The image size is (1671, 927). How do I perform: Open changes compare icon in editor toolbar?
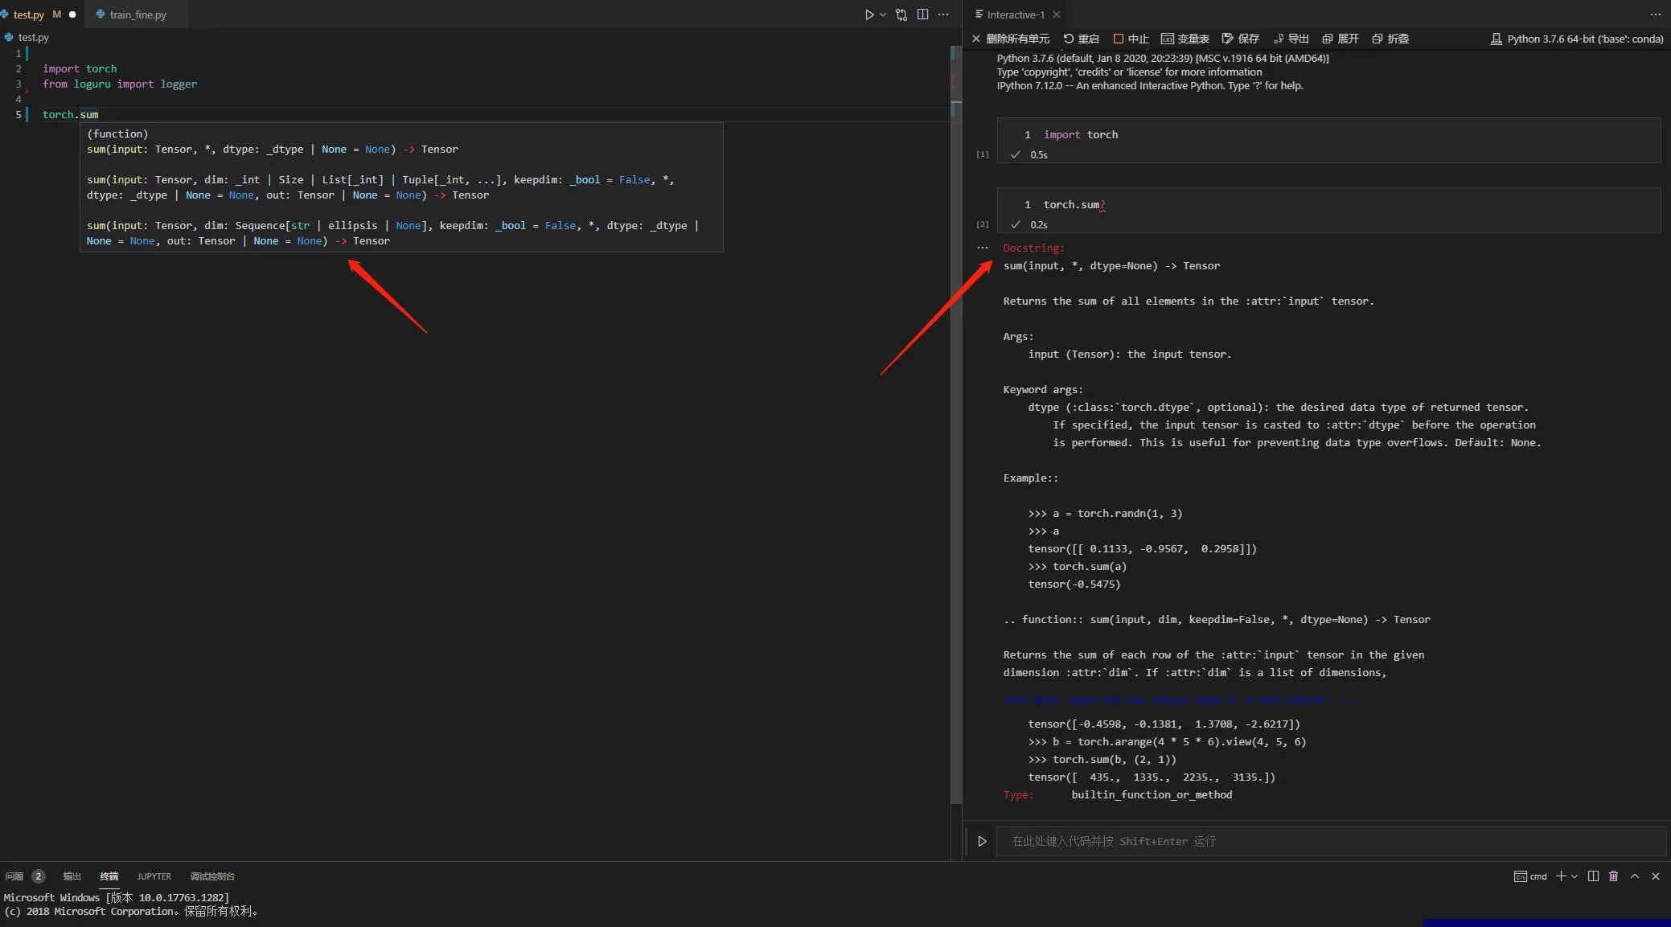tap(901, 14)
